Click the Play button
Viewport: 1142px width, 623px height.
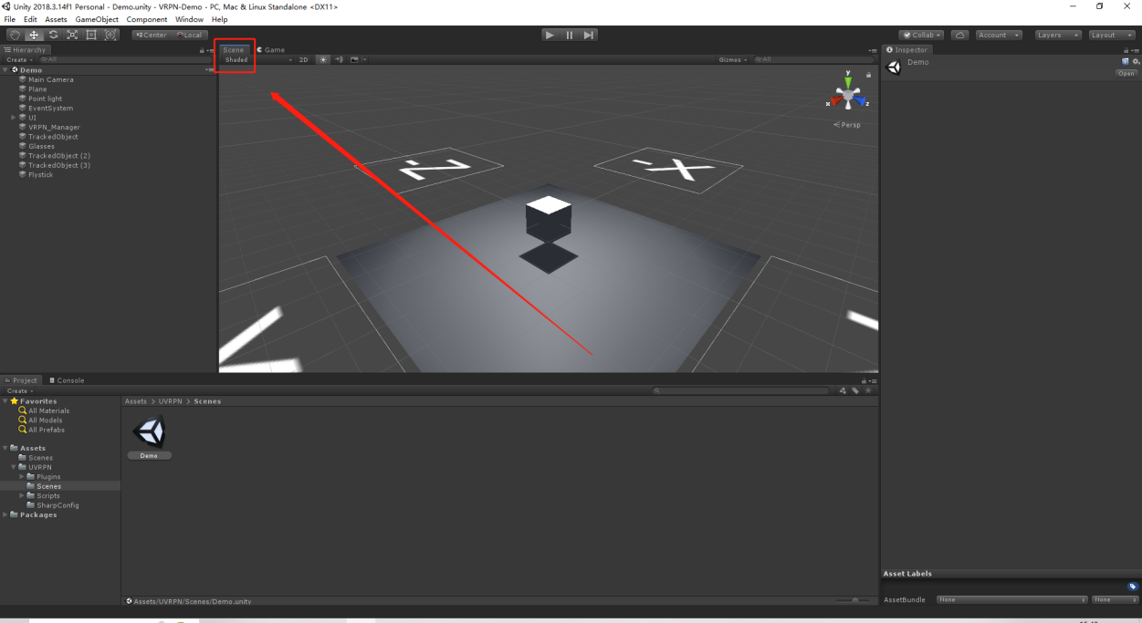tap(550, 35)
